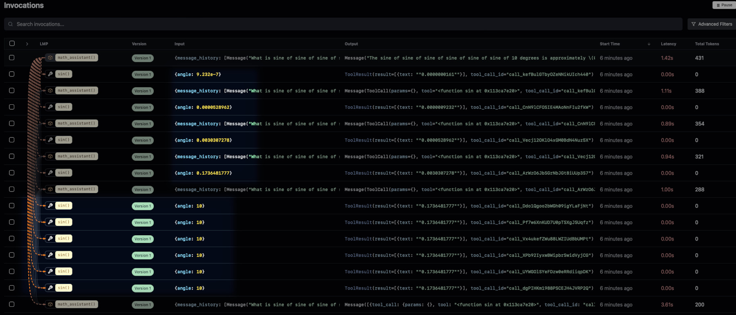Viewport: 736px width, 315px height.
Task: Click the cube icon for the 200-token math_assistant row
Action: coord(50,304)
